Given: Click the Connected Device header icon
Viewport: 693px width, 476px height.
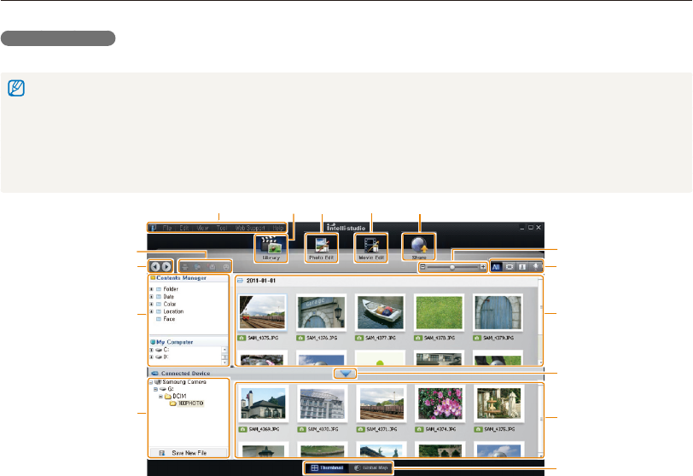Looking at the screenshot, I should [x=154, y=373].
